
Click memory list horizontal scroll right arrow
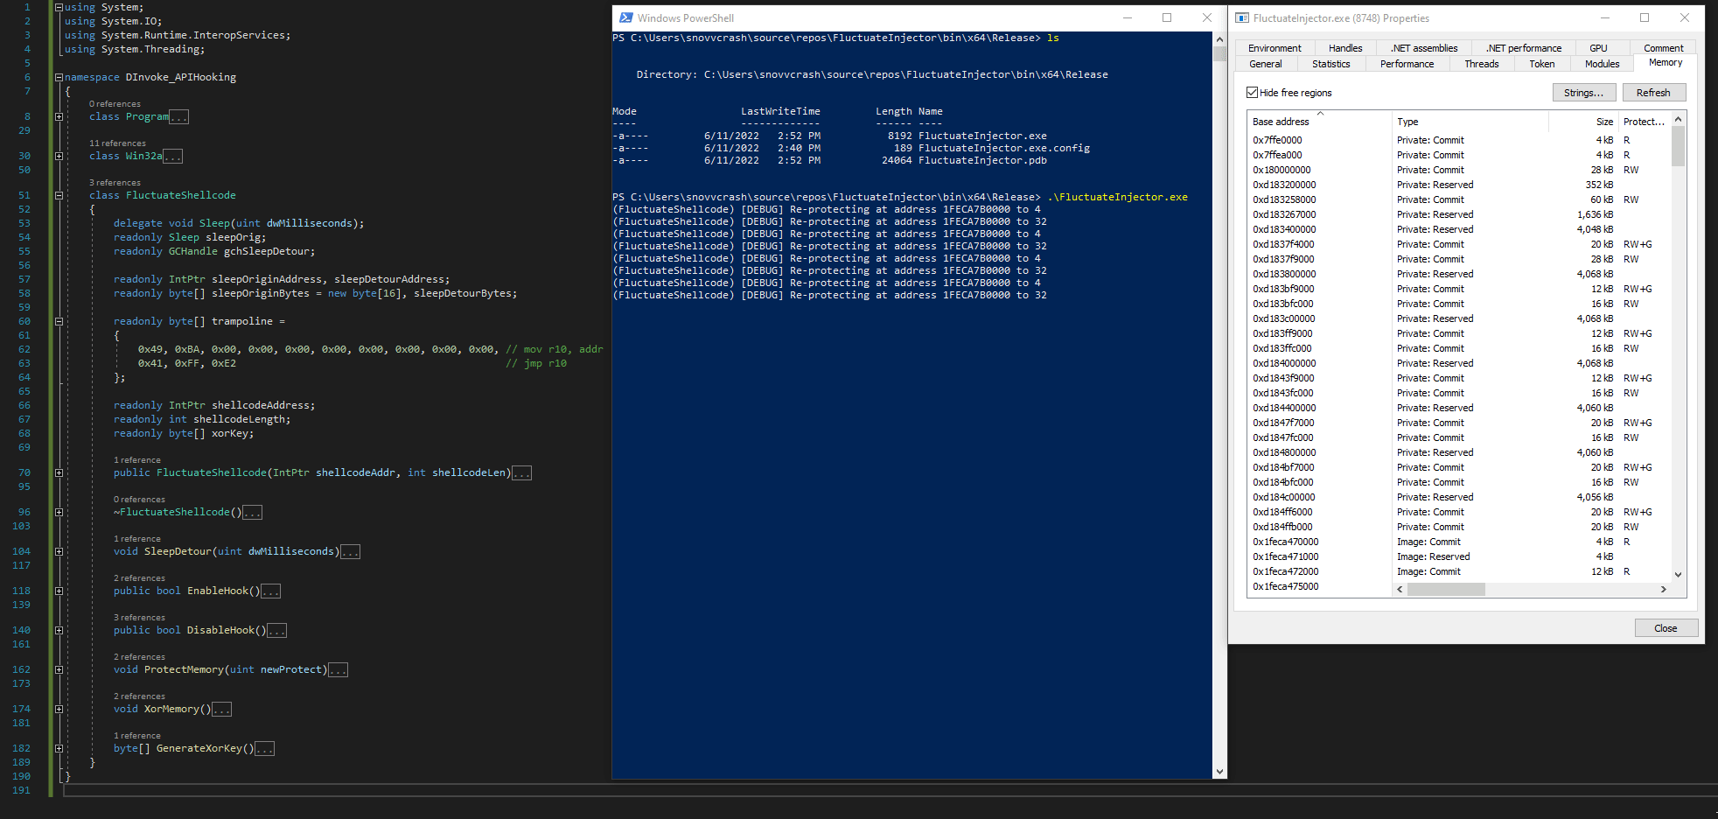coord(1663,590)
